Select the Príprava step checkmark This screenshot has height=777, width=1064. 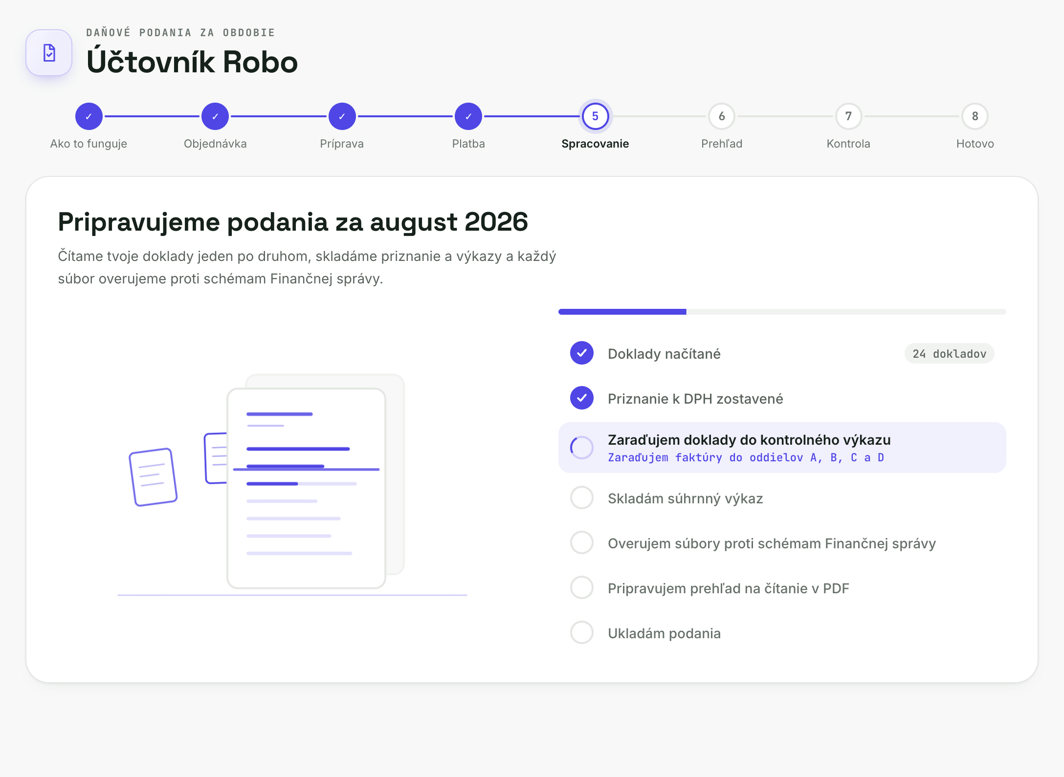(x=342, y=116)
